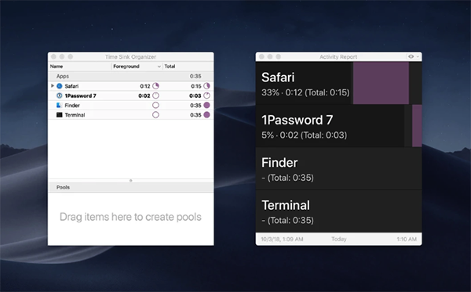The height and width of the screenshot is (292, 471).
Task: Select the Pools section header
Action: click(130, 187)
